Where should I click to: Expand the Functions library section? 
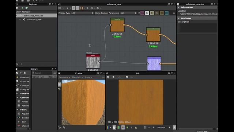coord(17,93)
